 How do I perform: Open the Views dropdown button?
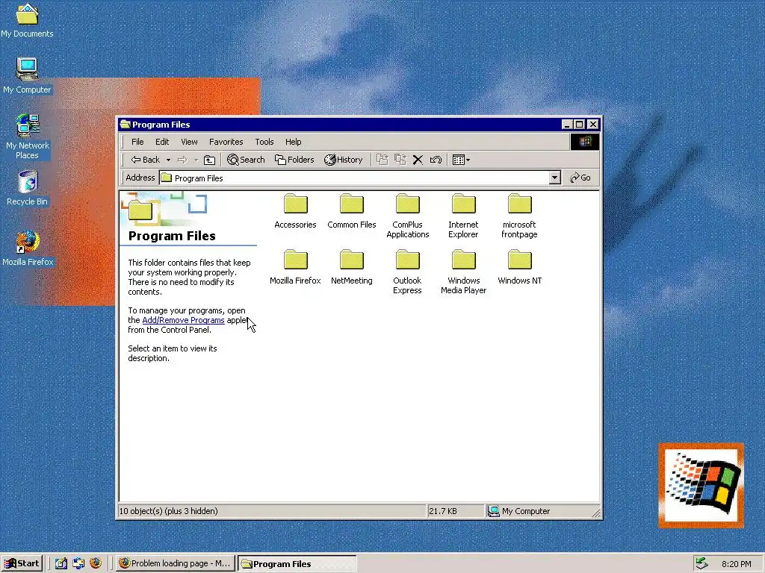coord(461,160)
